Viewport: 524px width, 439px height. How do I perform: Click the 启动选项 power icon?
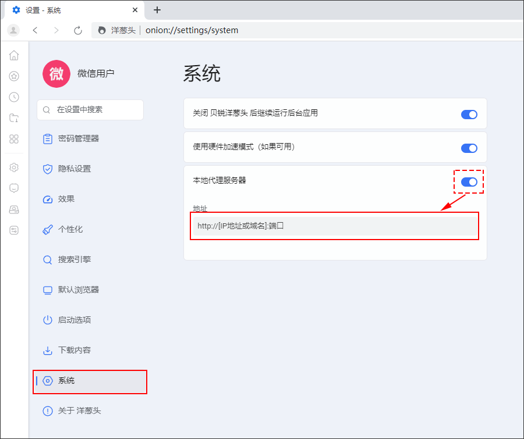pyautogui.click(x=48, y=320)
